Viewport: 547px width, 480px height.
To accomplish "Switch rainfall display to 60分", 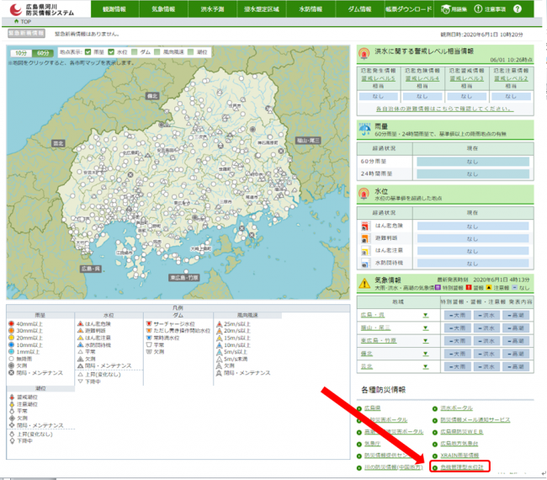I will pyautogui.click(x=43, y=53).
